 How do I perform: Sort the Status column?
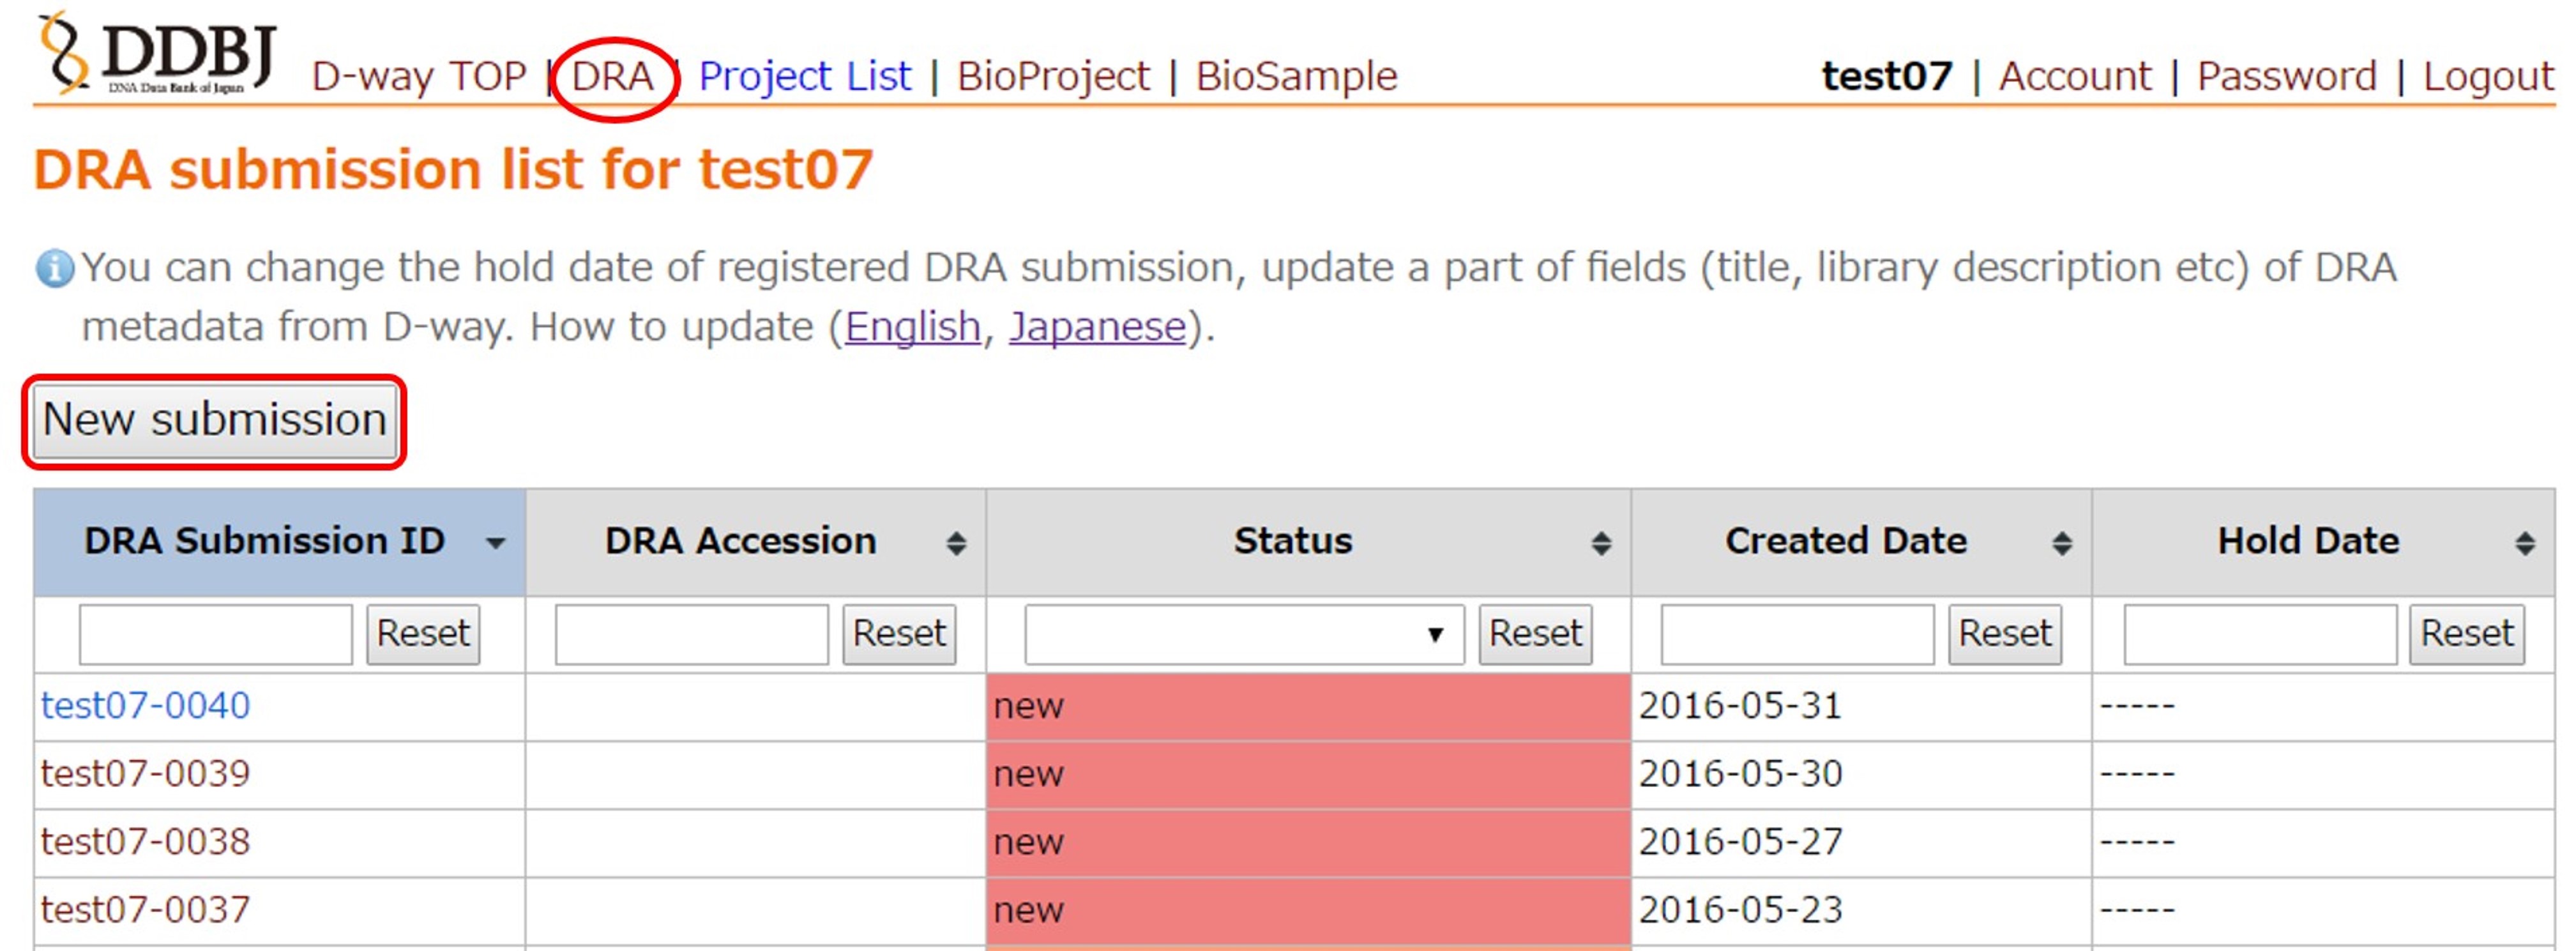pyautogui.click(x=1601, y=543)
